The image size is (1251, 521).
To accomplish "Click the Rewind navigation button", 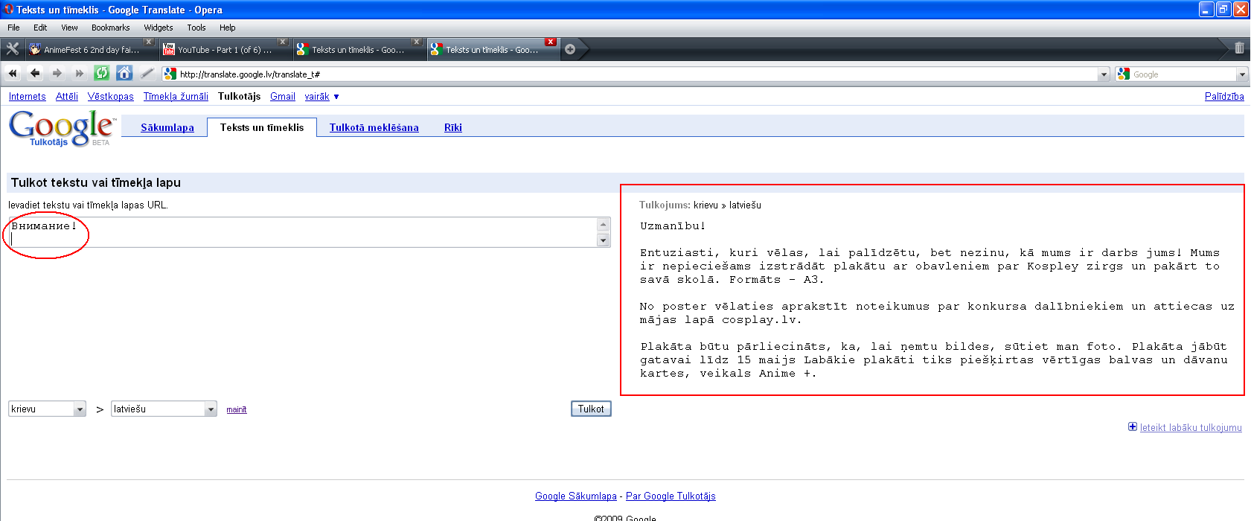I will click(13, 73).
